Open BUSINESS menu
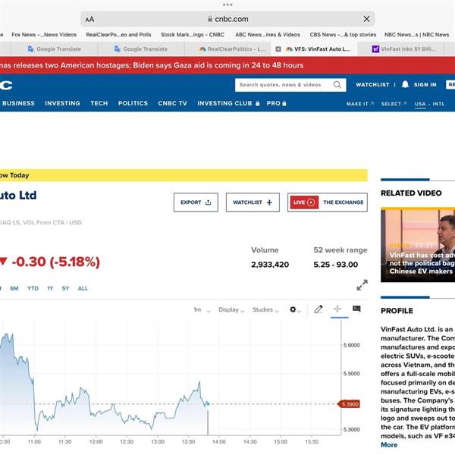 tap(18, 103)
